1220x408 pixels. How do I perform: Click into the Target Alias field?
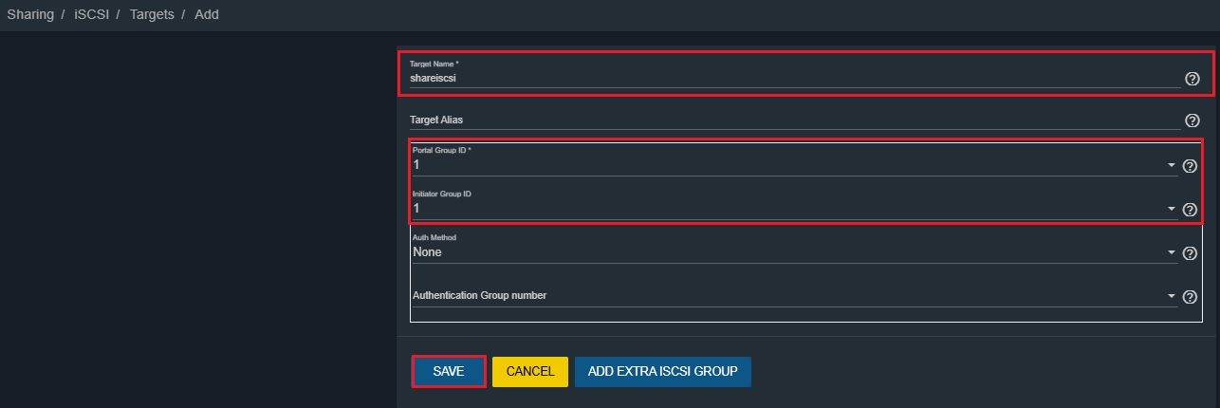[x=792, y=121]
